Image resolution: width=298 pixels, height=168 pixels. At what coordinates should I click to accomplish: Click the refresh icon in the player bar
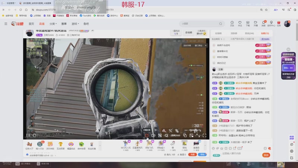[x=34, y=136]
